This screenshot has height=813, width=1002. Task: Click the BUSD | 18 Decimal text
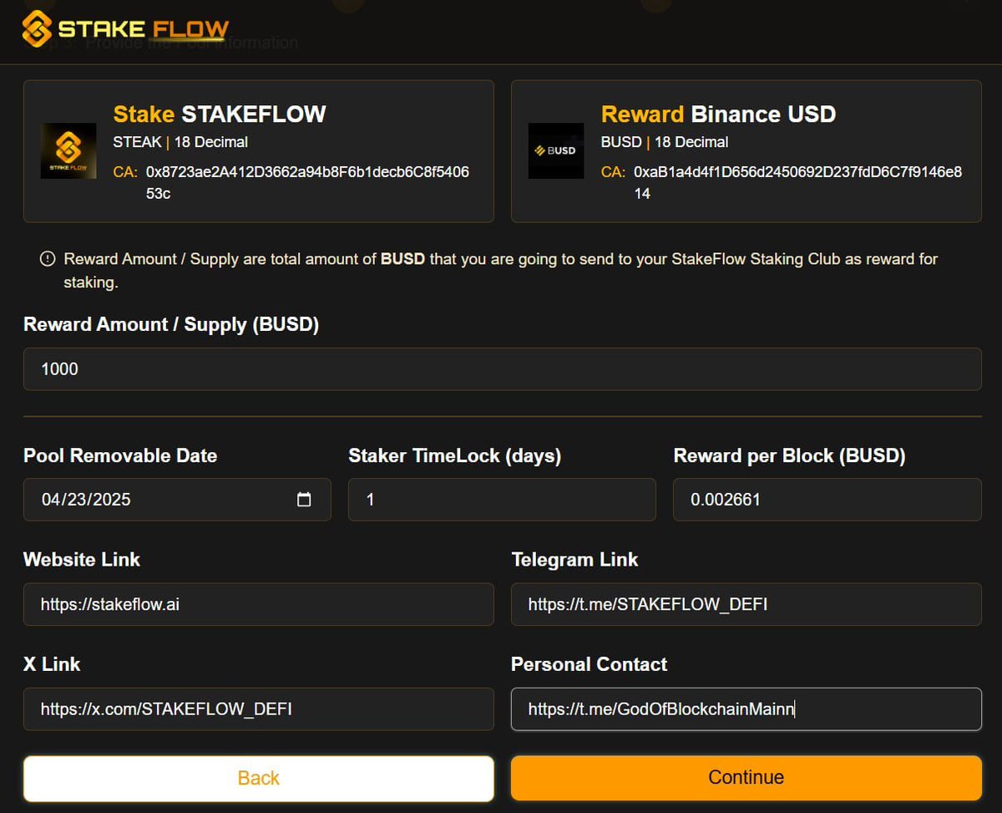(x=665, y=142)
